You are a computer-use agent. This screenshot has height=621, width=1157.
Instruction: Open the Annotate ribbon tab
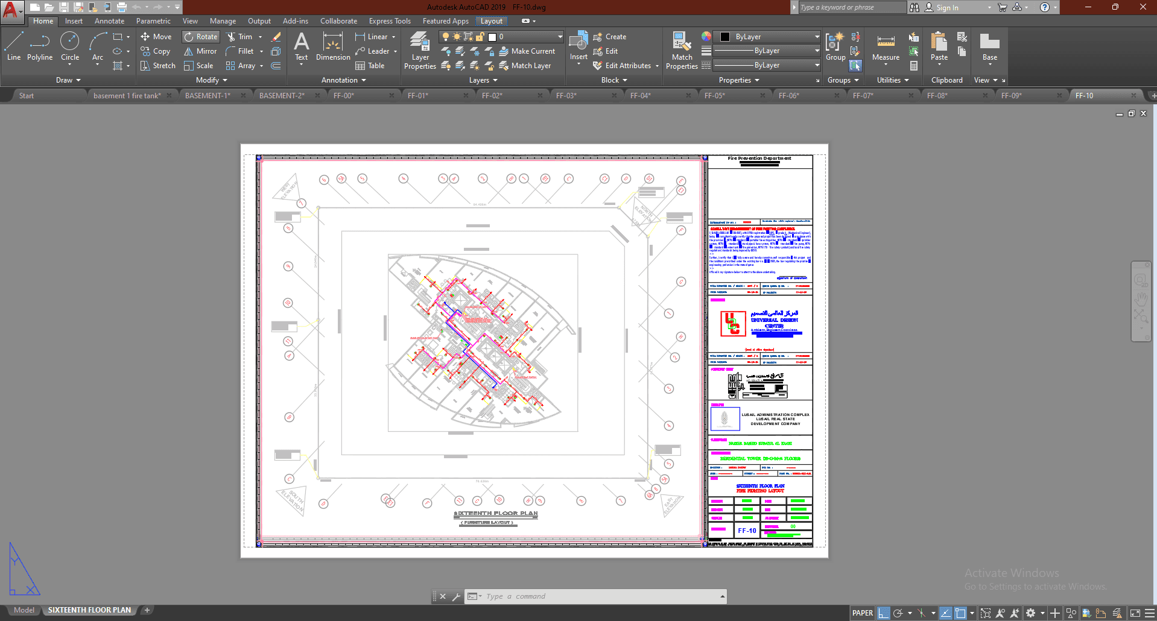coord(109,21)
